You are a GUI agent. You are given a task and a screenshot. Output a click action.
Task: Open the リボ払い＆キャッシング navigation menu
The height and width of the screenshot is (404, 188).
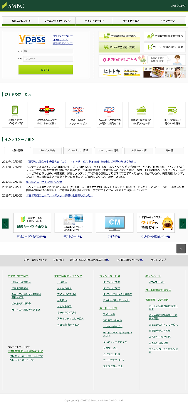[57, 21]
